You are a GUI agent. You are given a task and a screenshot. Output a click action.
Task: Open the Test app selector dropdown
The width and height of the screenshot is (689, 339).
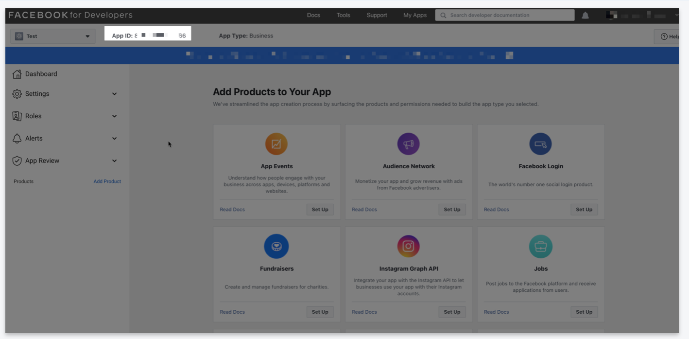52,36
